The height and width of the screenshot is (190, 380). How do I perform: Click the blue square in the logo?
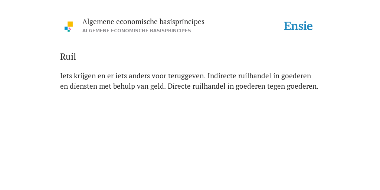coord(66,28)
